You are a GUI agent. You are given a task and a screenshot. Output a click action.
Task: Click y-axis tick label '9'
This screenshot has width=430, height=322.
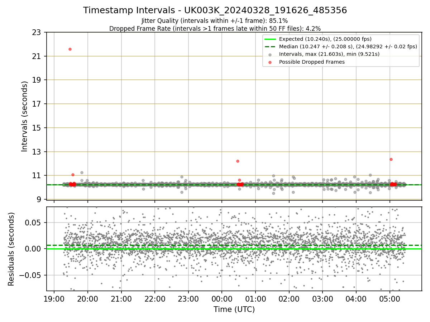pos(39,199)
